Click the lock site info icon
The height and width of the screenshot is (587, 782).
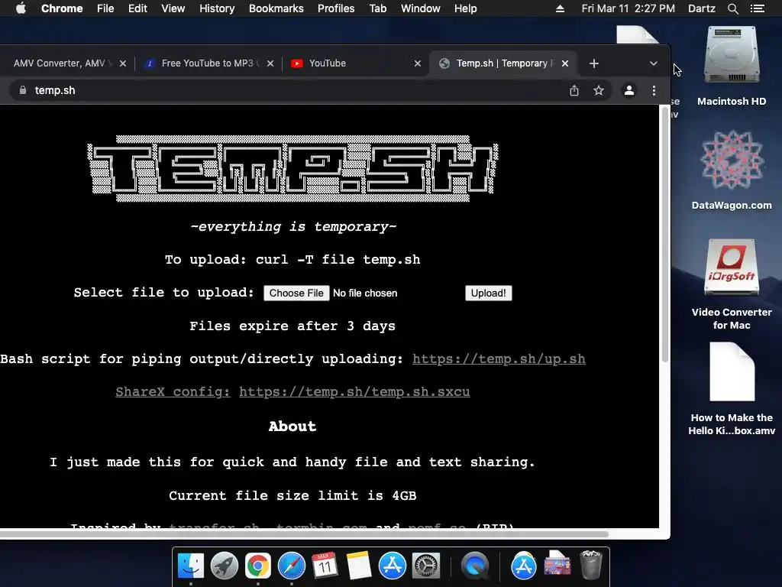pyautogui.click(x=22, y=90)
